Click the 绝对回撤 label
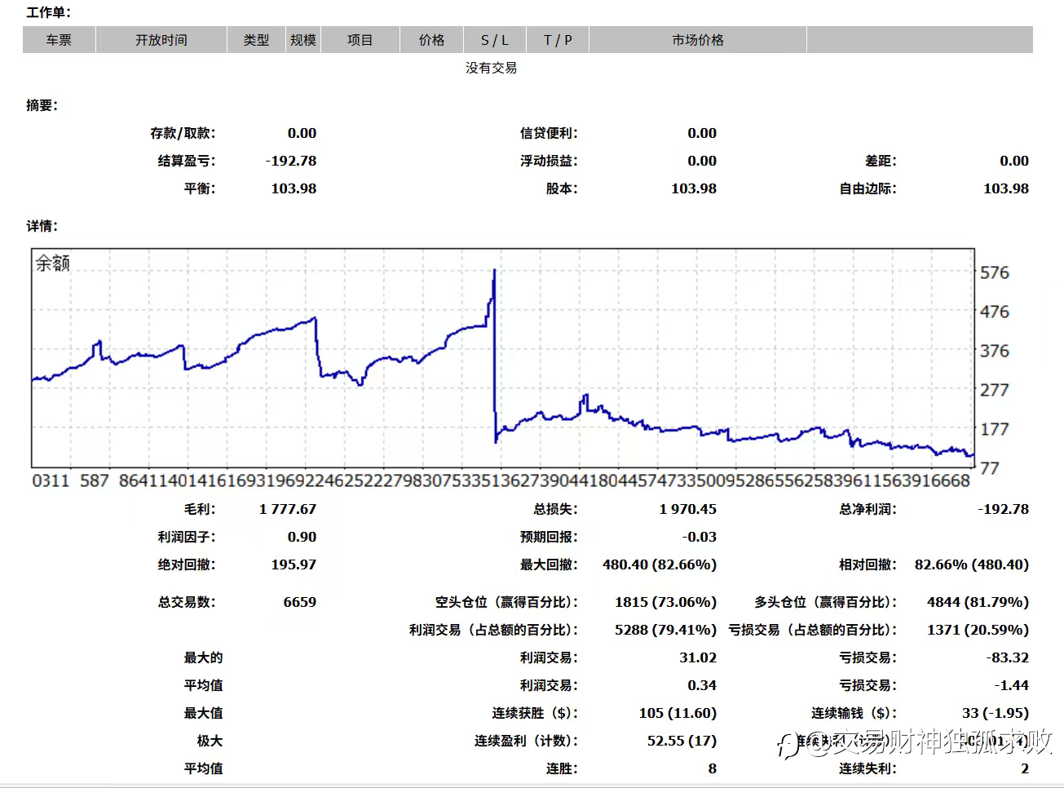This screenshot has width=1064, height=788. coord(187,564)
